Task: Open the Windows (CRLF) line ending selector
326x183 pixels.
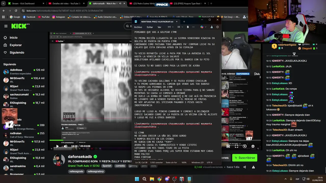Action: [197, 162]
